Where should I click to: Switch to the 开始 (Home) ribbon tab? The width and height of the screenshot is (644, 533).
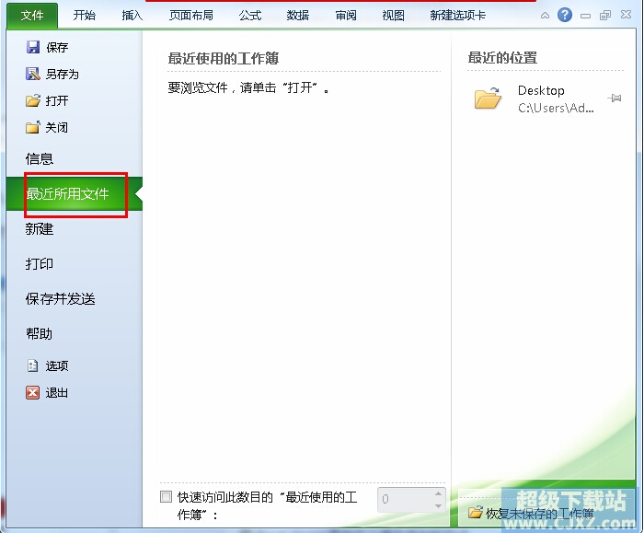coord(84,15)
